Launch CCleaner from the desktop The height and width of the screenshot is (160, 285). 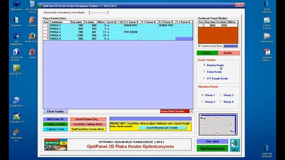[32, 21]
